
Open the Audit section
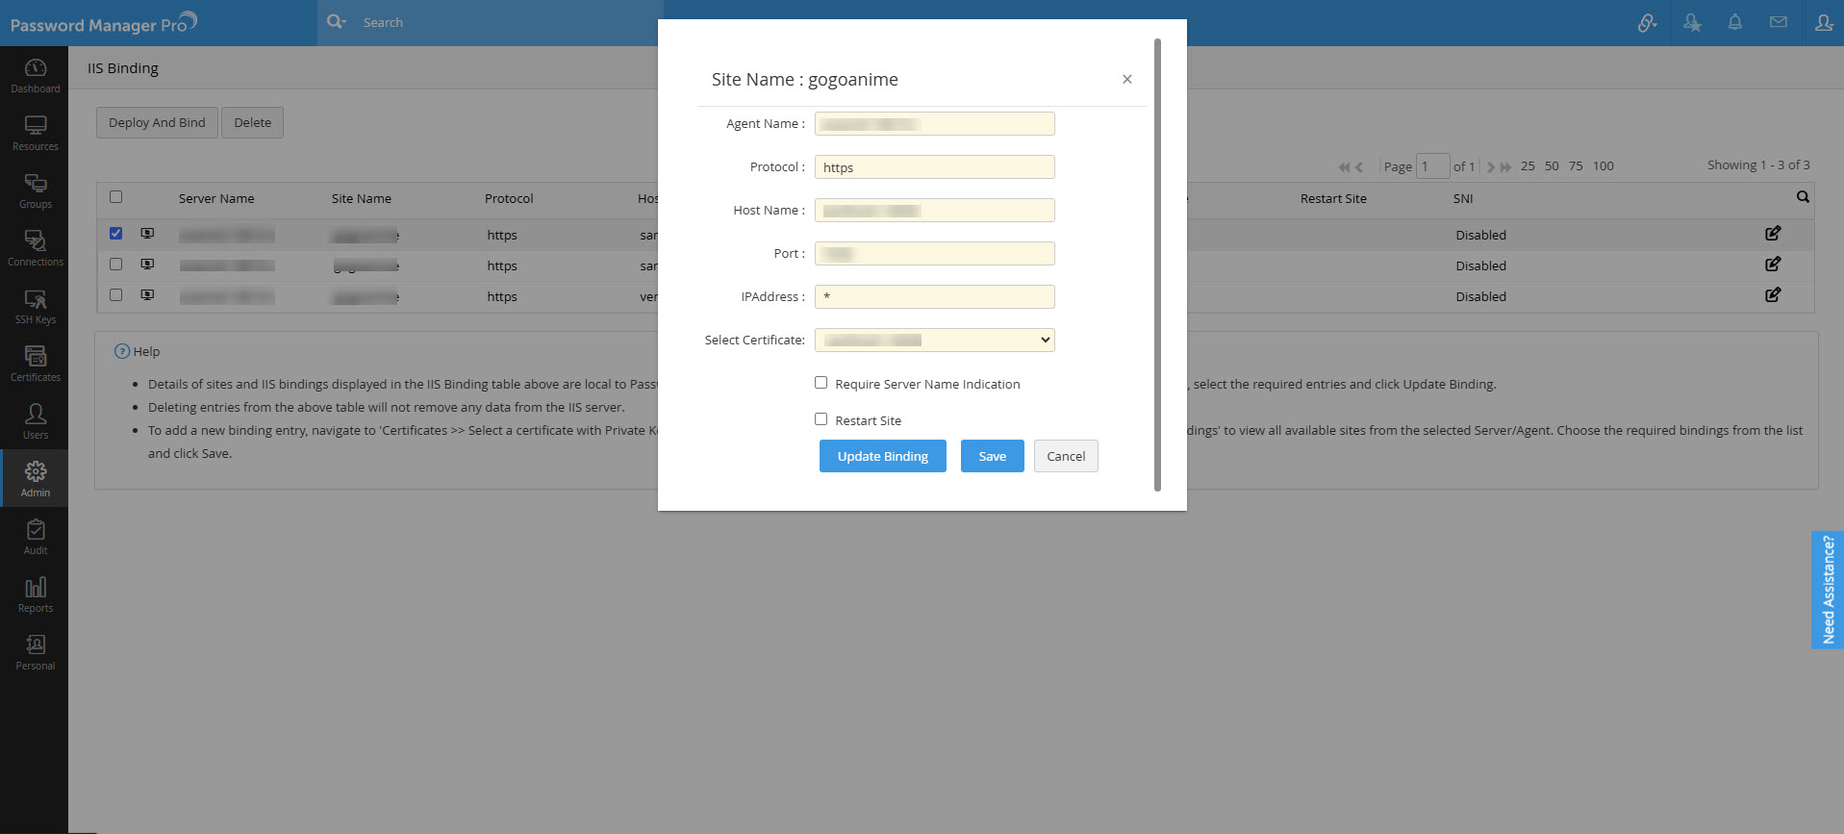(35, 537)
